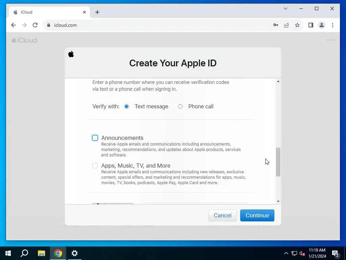This screenshot has height=260, width=346.
Task: Maximize the Chrome window
Action: tap(316, 8)
